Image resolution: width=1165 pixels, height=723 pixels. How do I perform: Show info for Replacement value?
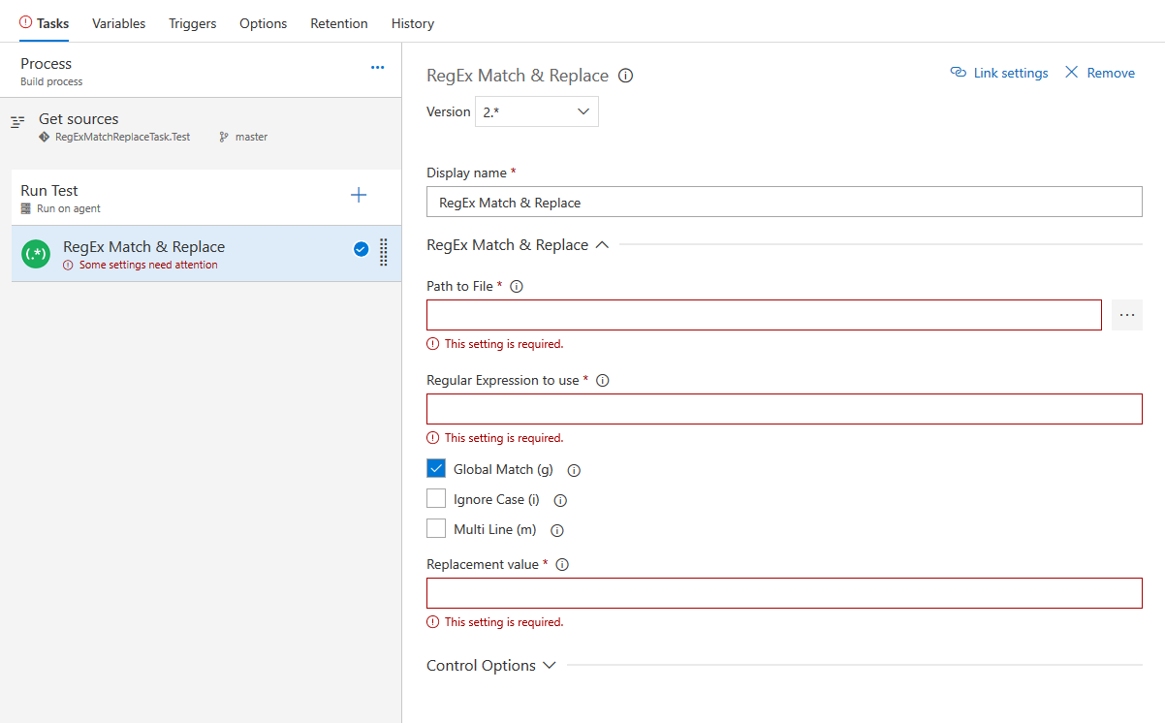(562, 565)
